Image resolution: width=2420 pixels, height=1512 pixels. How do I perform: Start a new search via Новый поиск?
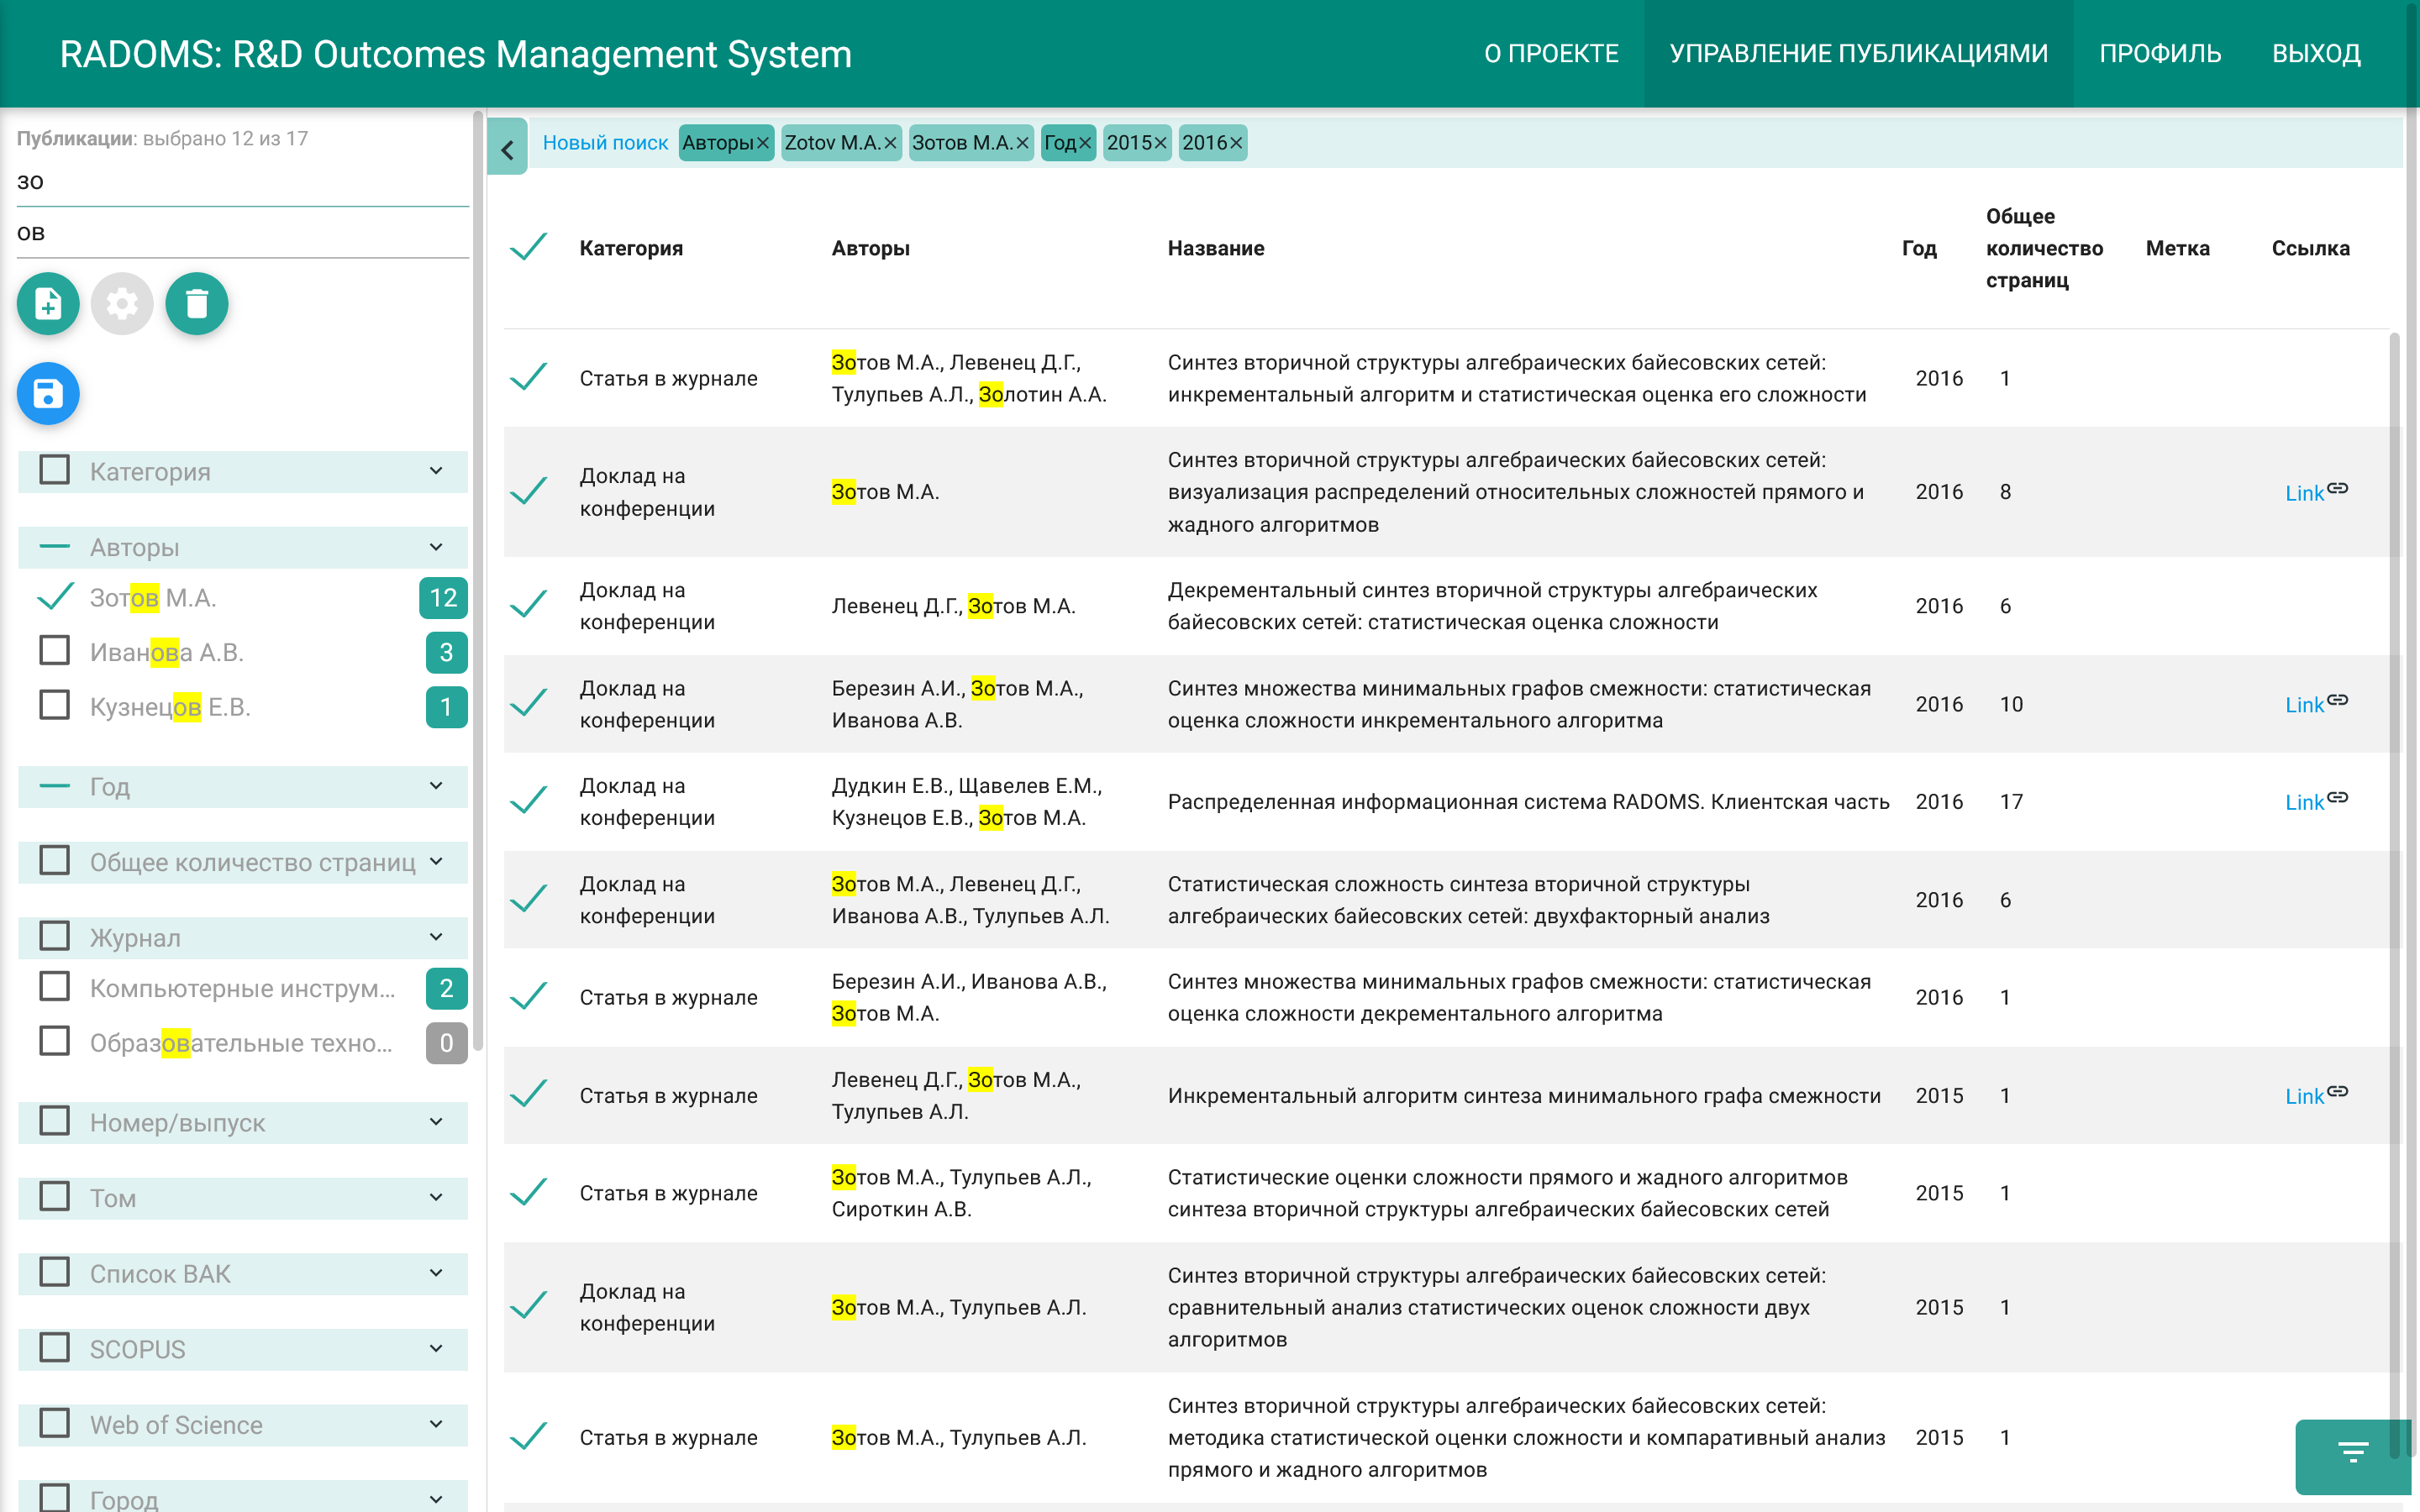click(605, 142)
